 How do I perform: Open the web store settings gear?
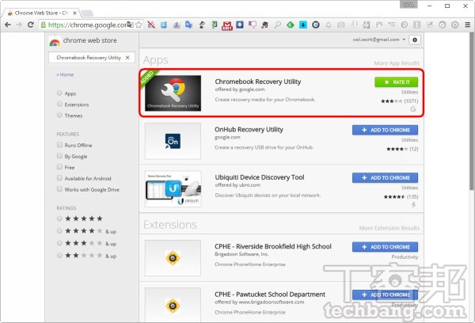(415, 40)
